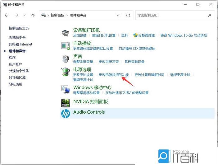Image resolution: width=218 pixels, height=165 pixels.
Task: Expand the address bar history dropdown
Action: pos(118,15)
